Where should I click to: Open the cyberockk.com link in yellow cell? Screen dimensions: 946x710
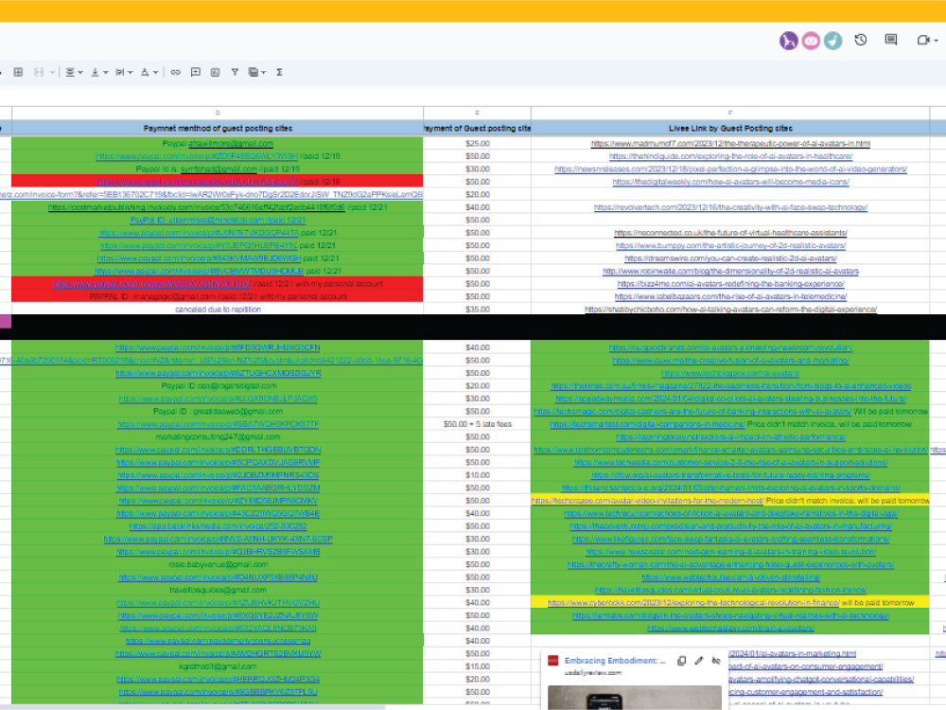(x=693, y=602)
